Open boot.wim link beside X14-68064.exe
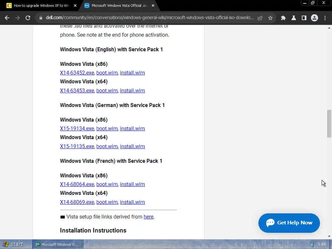Image resolution: width=332 pixels, height=249 pixels. [107, 184]
